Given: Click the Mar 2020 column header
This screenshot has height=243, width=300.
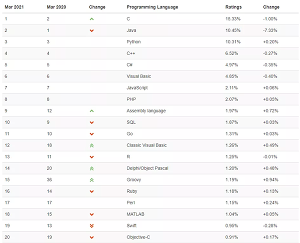Looking at the screenshot, I should (x=56, y=7).
